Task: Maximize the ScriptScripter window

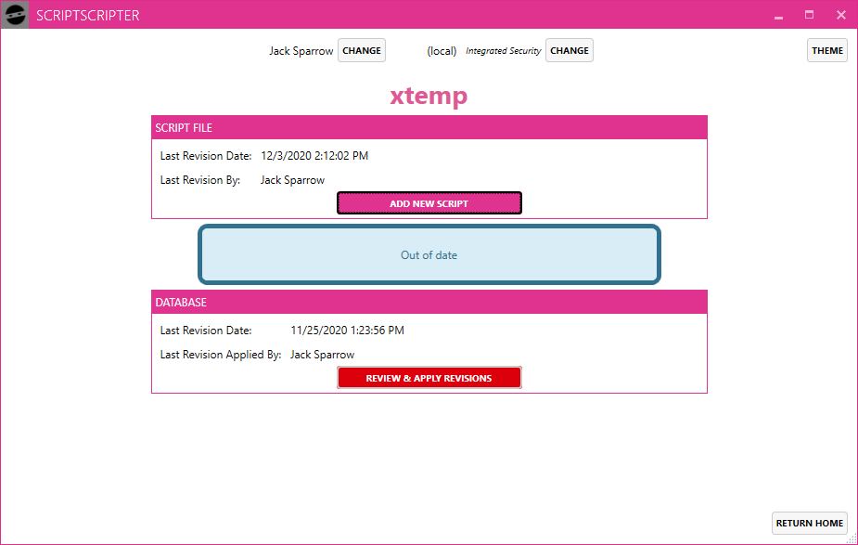Action: (x=809, y=15)
